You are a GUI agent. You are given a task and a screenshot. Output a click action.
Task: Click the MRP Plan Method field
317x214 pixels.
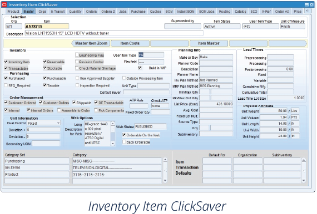[216, 86]
